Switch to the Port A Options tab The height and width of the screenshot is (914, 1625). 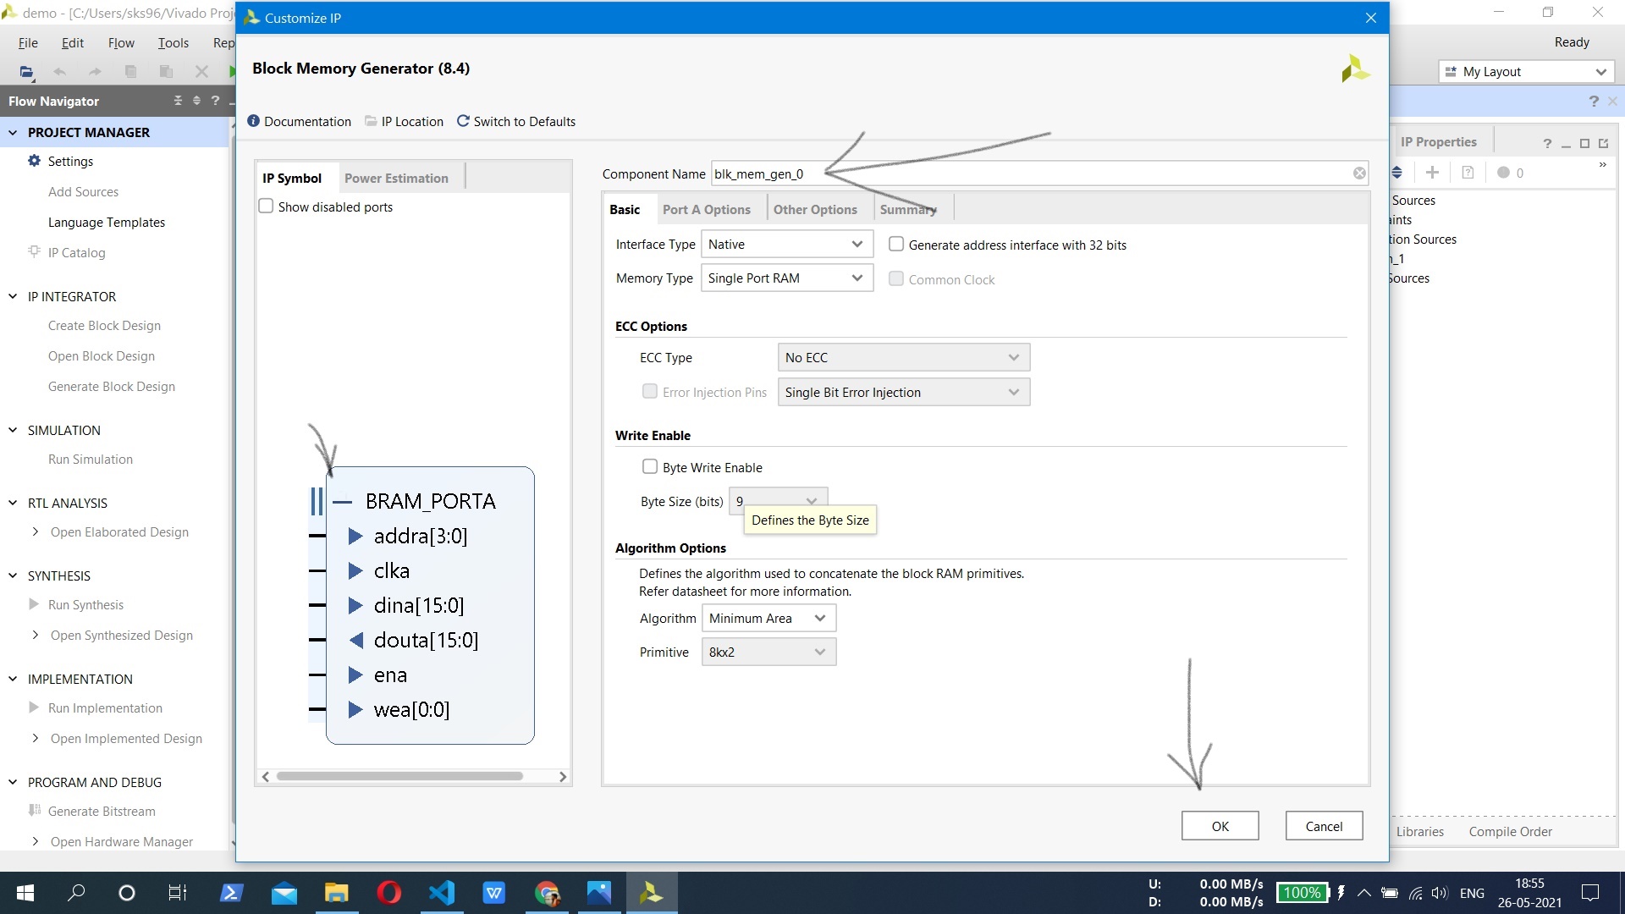706,210
